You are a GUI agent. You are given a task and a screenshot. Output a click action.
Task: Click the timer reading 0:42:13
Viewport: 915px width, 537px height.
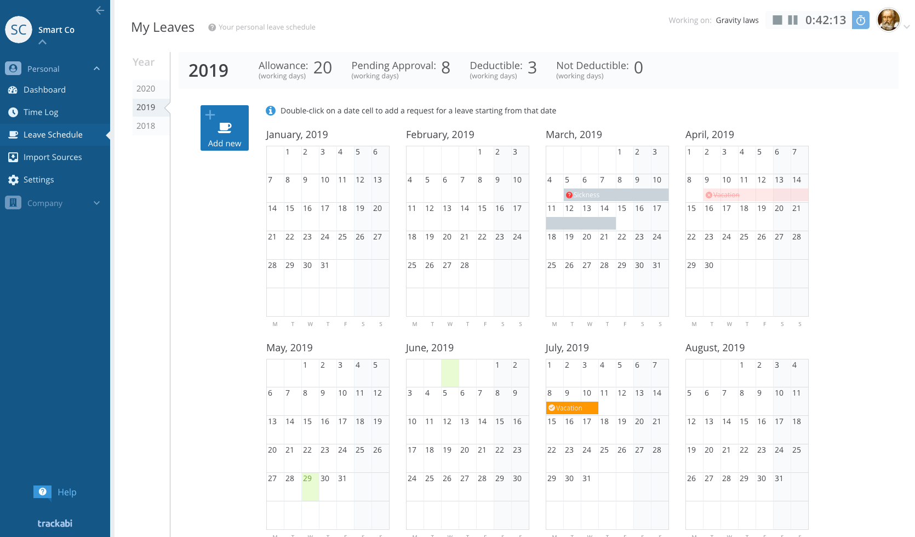[x=826, y=20]
